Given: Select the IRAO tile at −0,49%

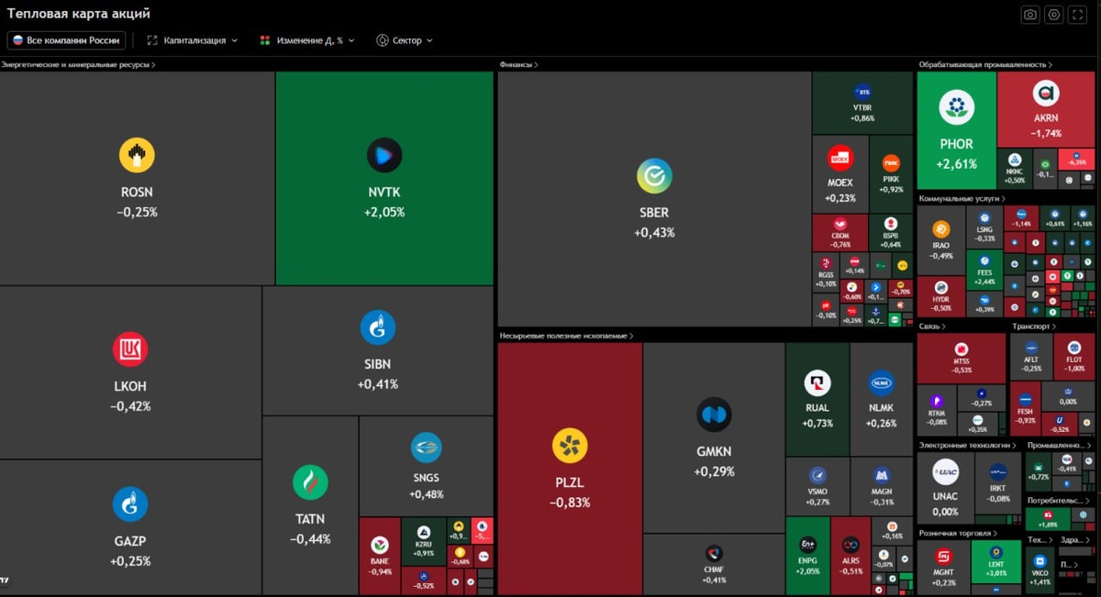Looking at the screenshot, I should click(941, 240).
